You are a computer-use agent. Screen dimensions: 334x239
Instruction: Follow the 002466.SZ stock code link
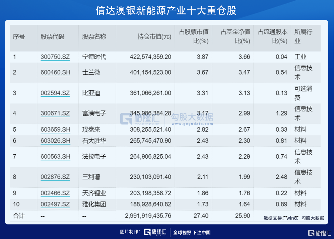point(55,193)
